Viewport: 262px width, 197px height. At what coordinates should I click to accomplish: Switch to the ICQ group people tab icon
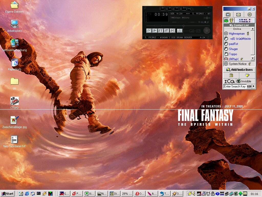click(226, 21)
